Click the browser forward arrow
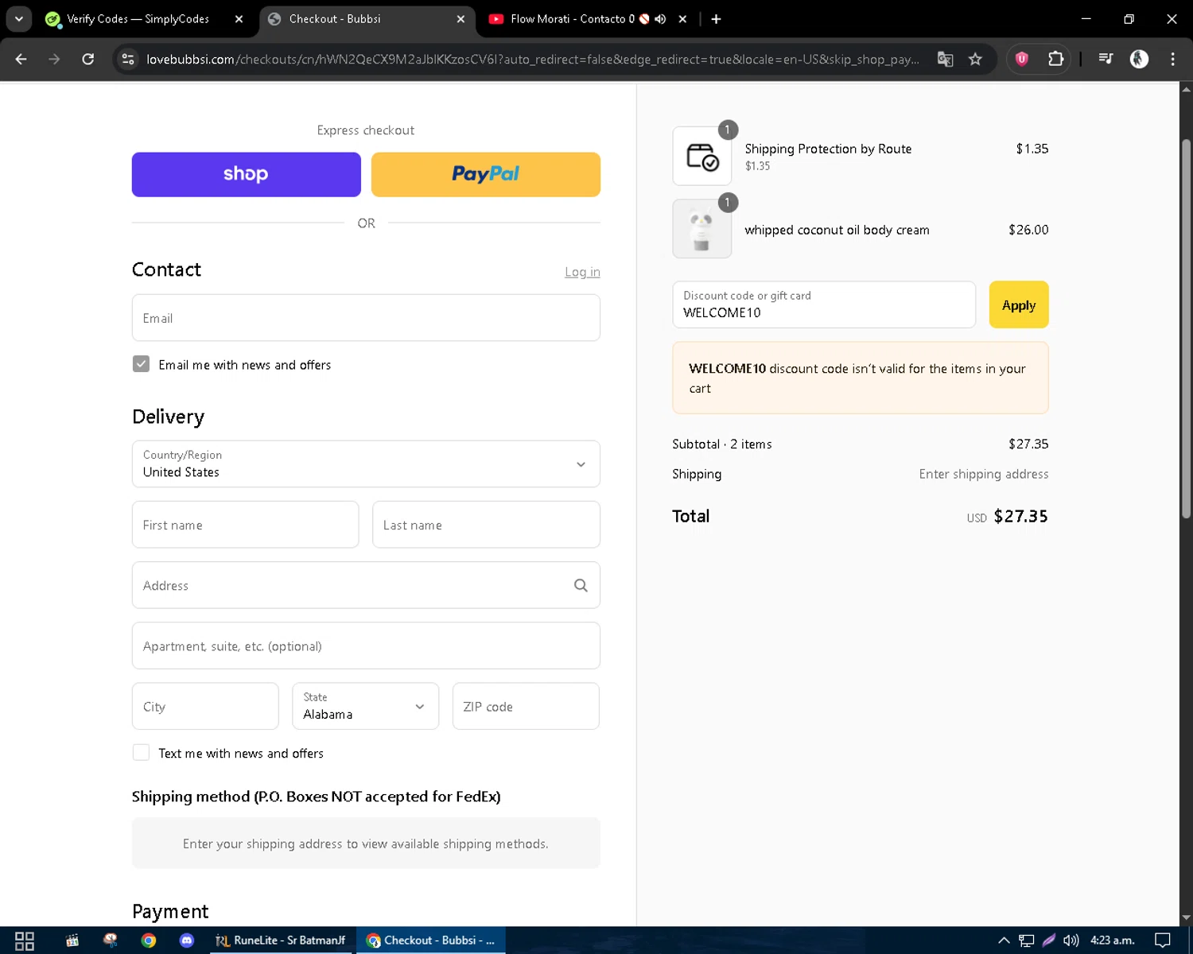 [54, 60]
